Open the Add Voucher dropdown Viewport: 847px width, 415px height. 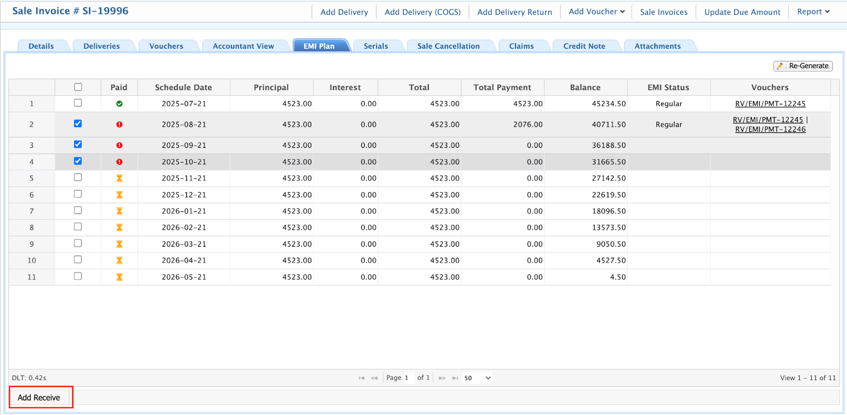(597, 12)
